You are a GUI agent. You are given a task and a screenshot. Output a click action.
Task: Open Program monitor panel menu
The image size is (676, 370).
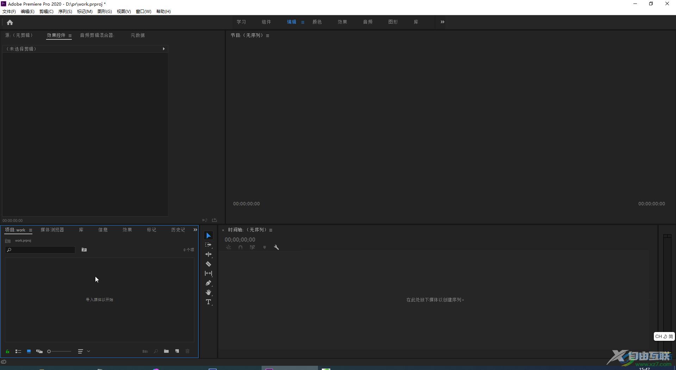268,36
